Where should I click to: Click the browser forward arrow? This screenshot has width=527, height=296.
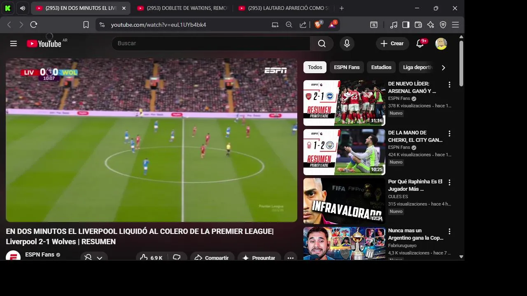point(21,25)
